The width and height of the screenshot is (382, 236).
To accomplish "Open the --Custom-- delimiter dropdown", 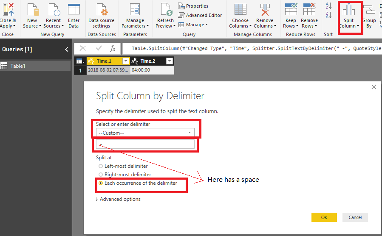I will (145, 133).
